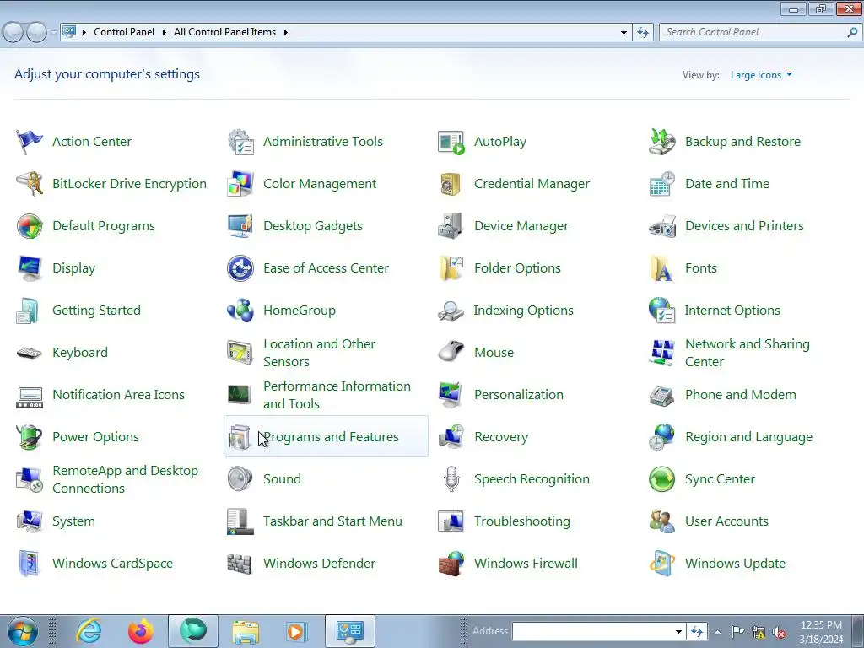This screenshot has width=864, height=648.
Task: Open the Region and Language link
Action: click(x=749, y=437)
